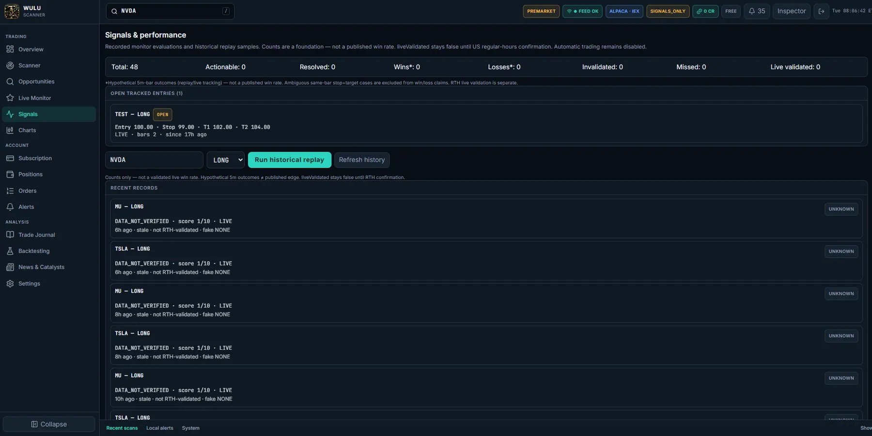
Task: Open the LONG direction dropdown
Action: pos(226,160)
